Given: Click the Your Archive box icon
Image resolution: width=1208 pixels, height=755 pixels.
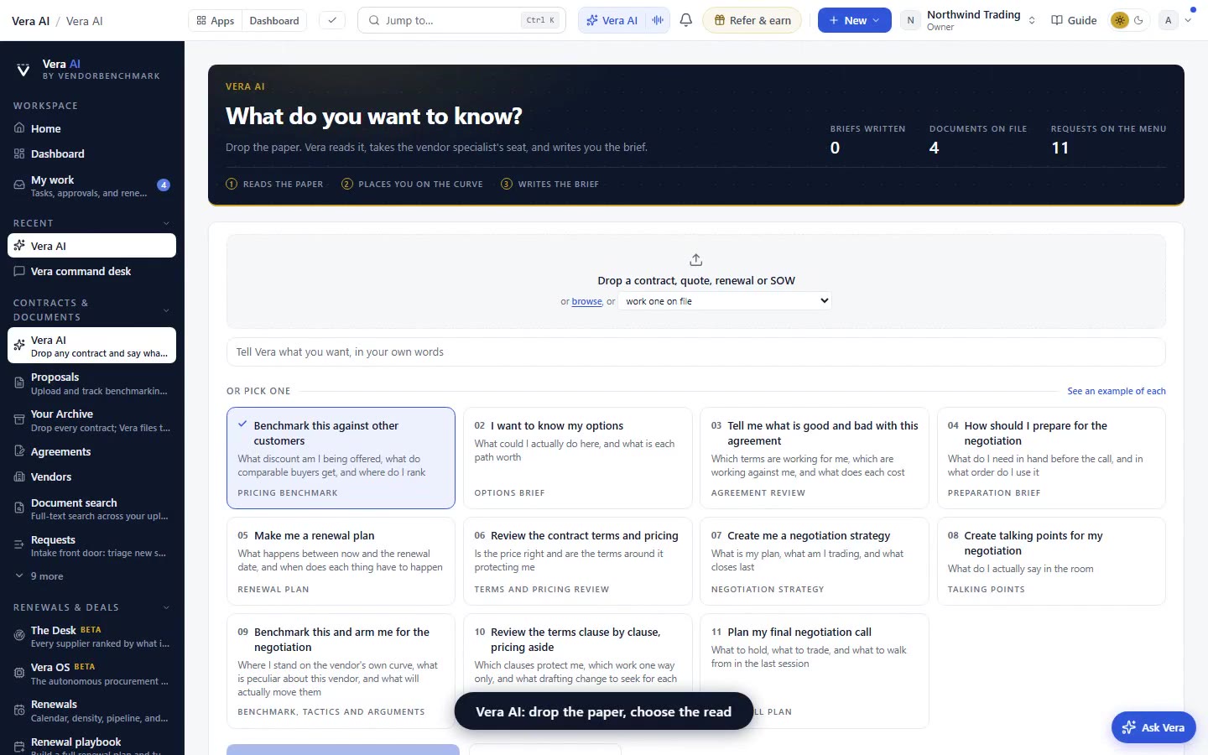Looking at the screenshot, I should [19, 420].
